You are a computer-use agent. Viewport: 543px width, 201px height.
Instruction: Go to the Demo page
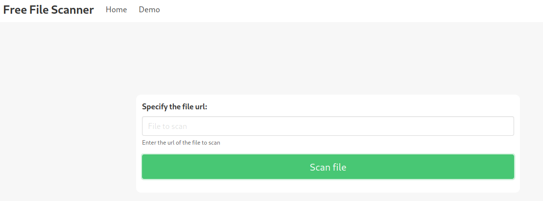[x=149, y=10]
